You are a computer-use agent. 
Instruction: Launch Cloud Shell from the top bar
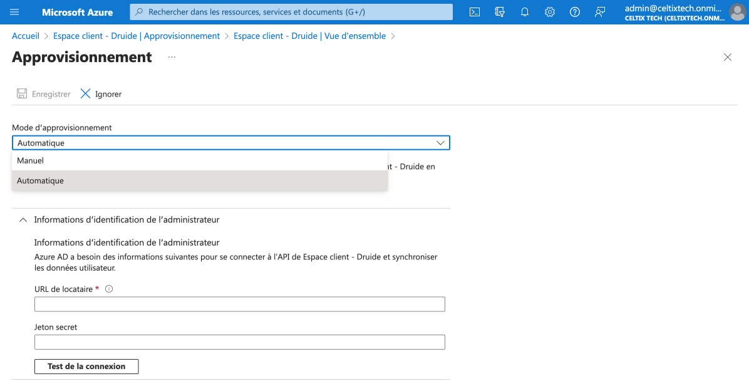pos(474,12)
